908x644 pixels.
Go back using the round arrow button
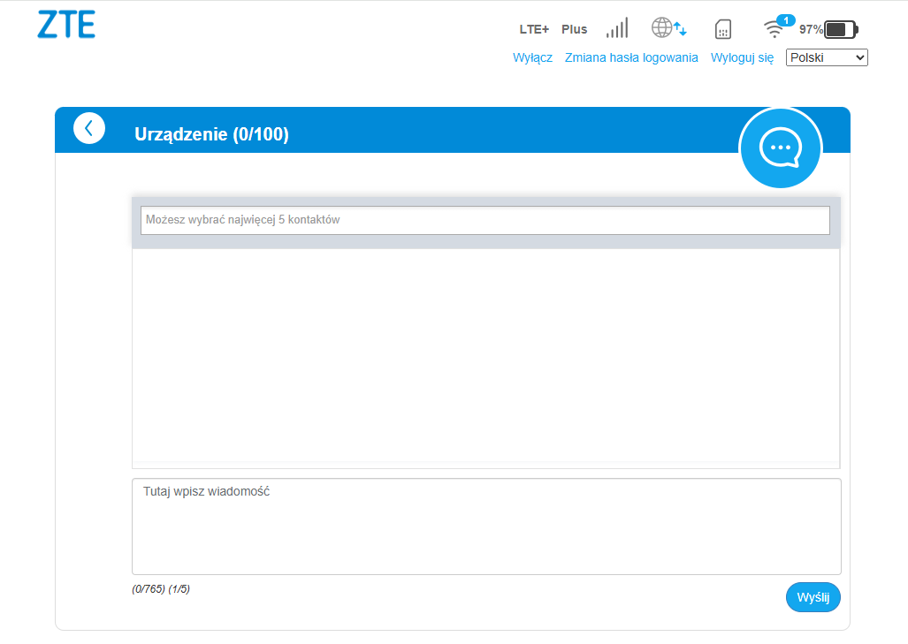89,128
